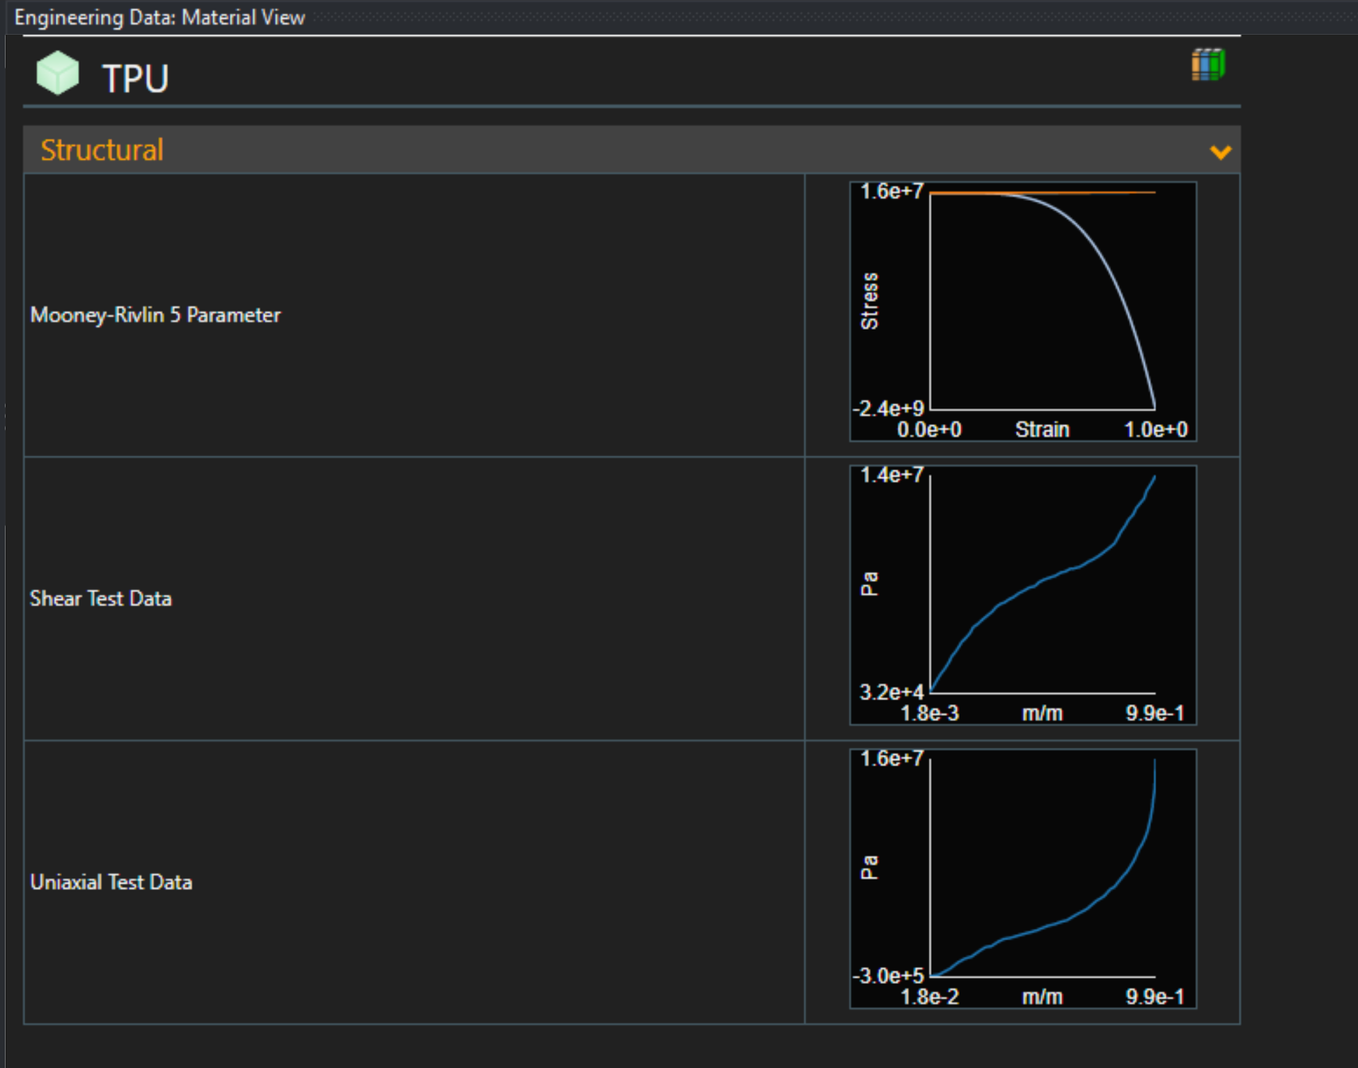Click the TPU material name text

pos(136,79)
